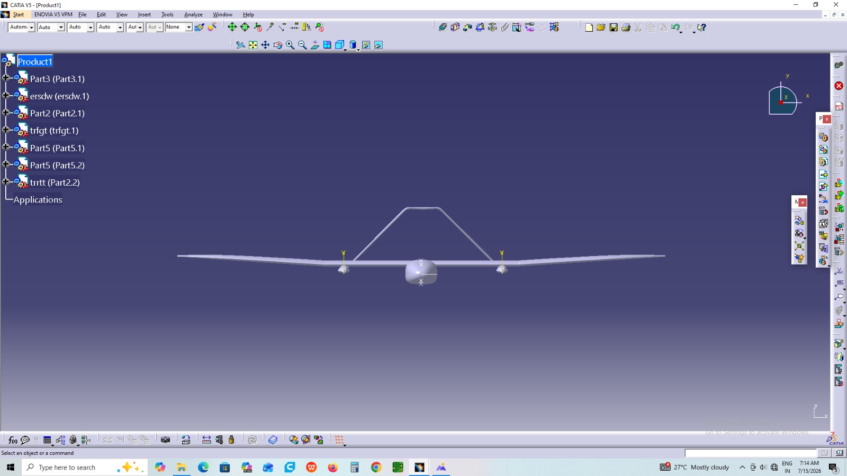Viewport: 847px width, 476px height.
Task: Click the Normal View icon
Action: 315,45
